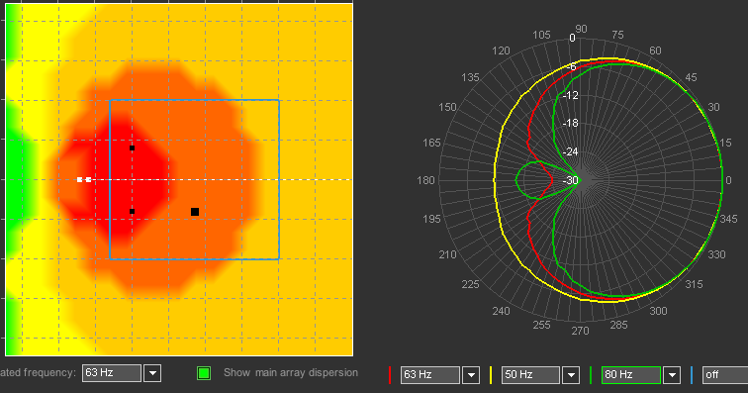Toggle Show main array dispersion checkbox
The image size is (748, 393).
204,373
